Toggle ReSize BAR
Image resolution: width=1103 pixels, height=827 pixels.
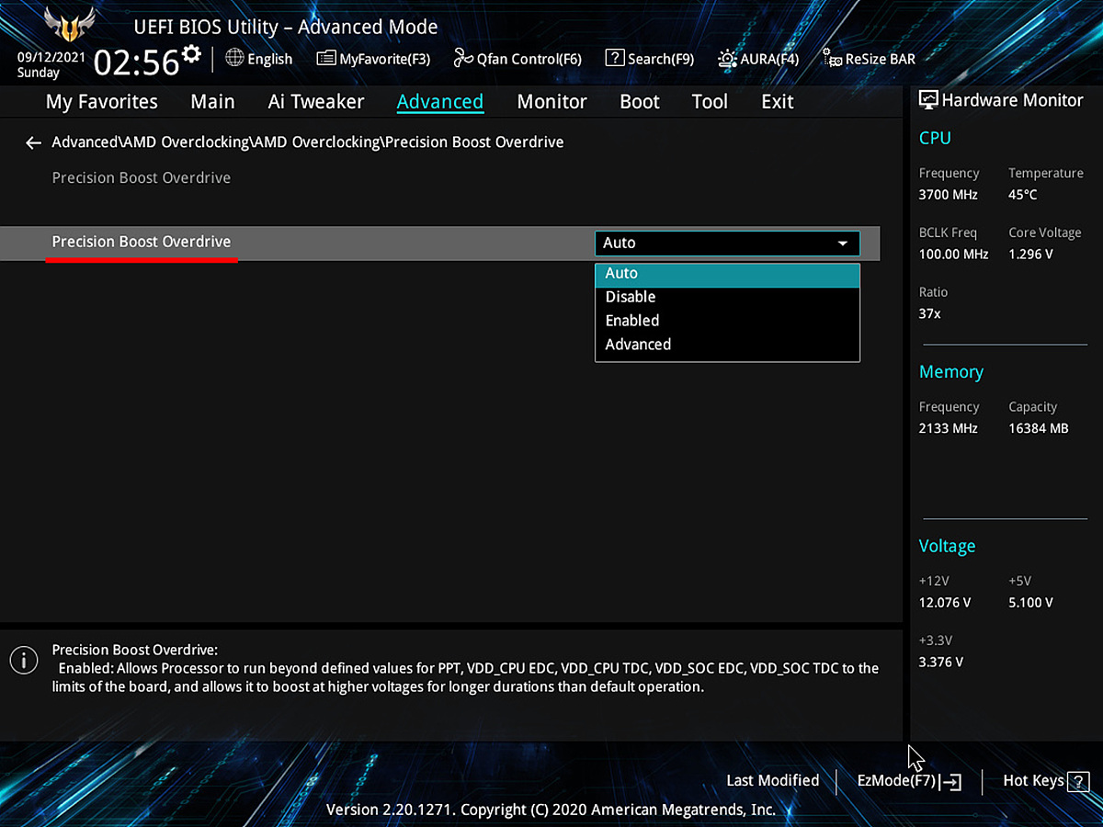[x=869, y=59]
